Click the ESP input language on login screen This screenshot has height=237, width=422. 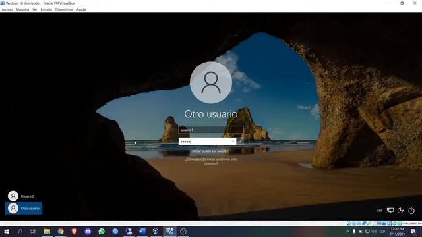coord(380,211)
